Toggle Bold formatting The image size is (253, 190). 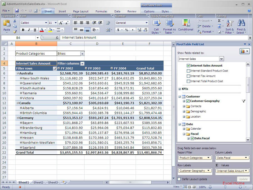[x=23, y=30]
